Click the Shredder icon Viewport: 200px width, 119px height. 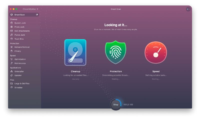coord(11,87)
